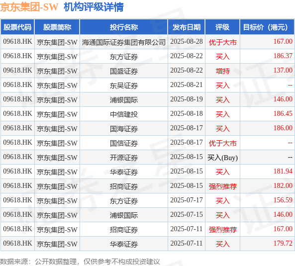This screenshot has width=295, height=266.
Task: Click the 国海证券 cell
Action: click(x=124, y=129)
